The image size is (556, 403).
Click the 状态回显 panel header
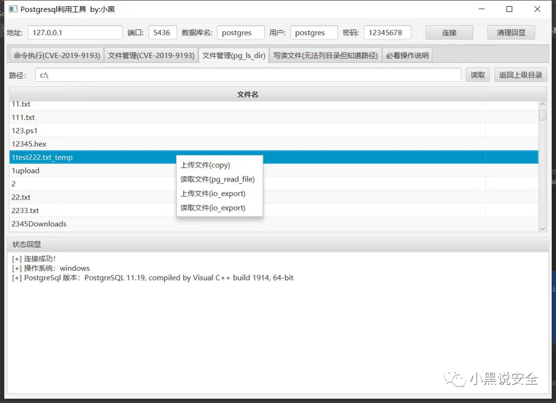click(x=278, y=244)
